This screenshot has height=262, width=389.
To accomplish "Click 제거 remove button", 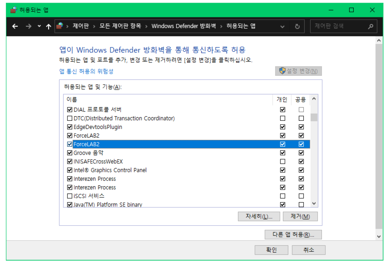I will point(300,216).
